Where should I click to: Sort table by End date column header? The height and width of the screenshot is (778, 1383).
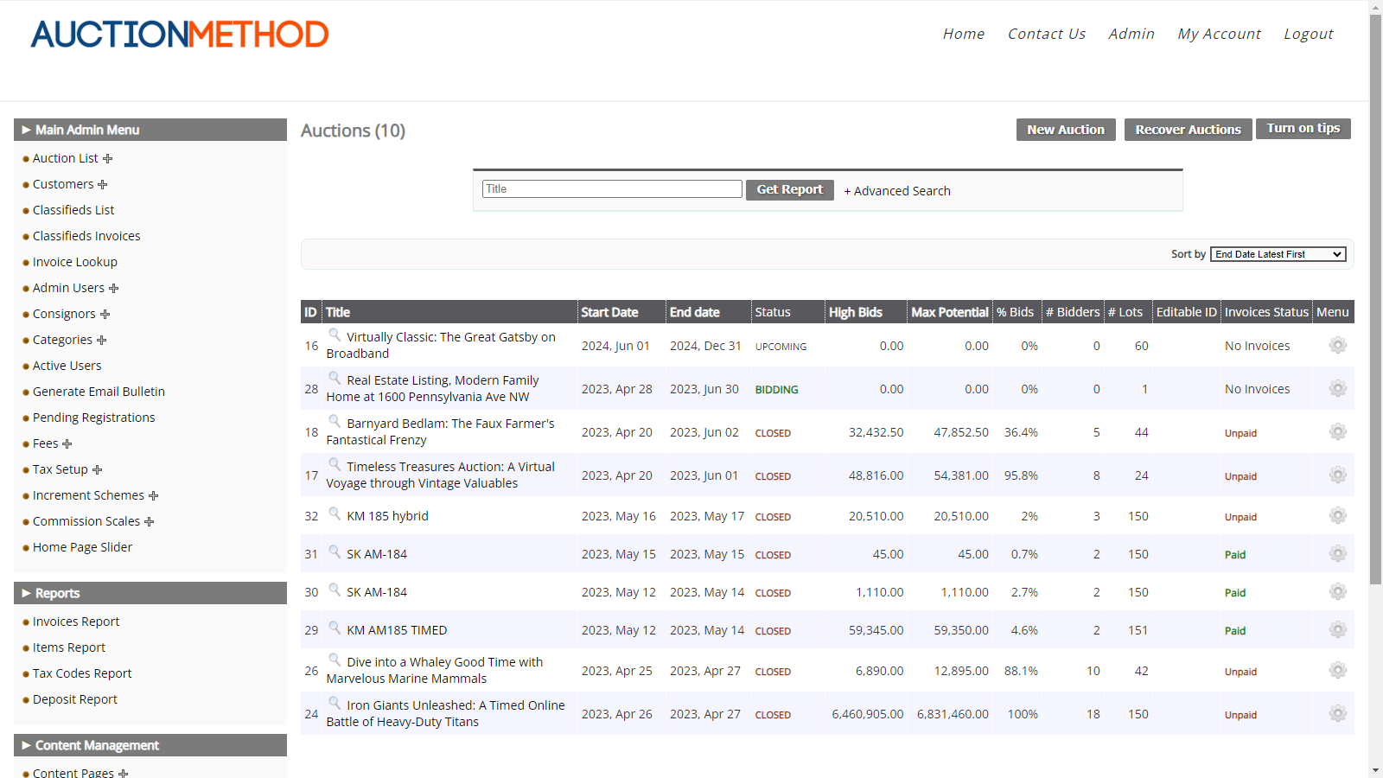695,312
